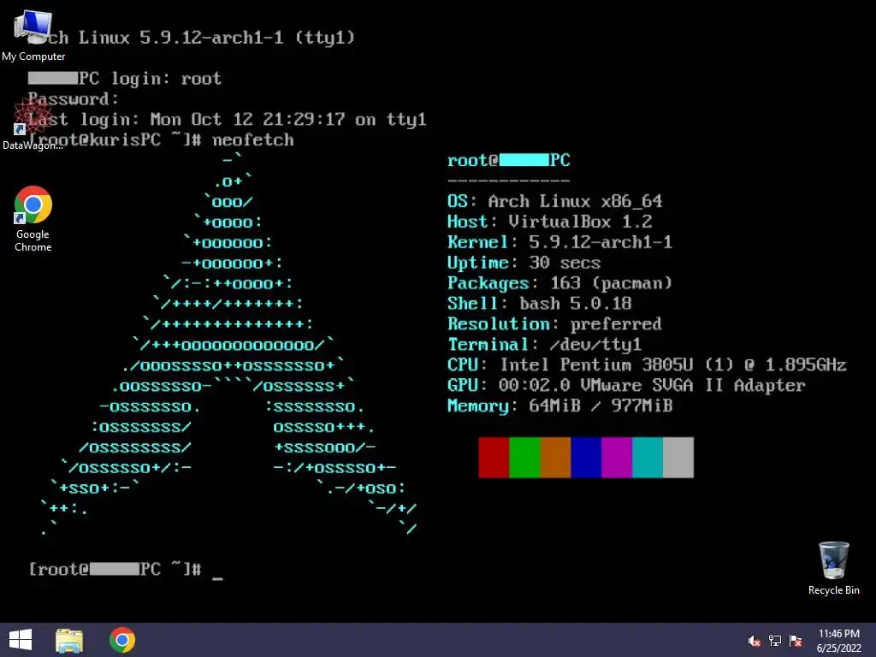This screenshot has height=657, width=876.
Task: Click the 'Memory: 64MiB / 977MiB' line
Action: (559, 406)
